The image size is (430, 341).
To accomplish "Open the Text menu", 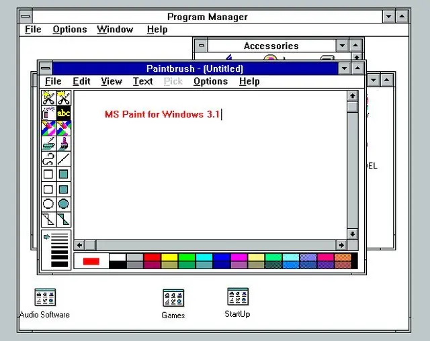I will click(x=143, y=81).
